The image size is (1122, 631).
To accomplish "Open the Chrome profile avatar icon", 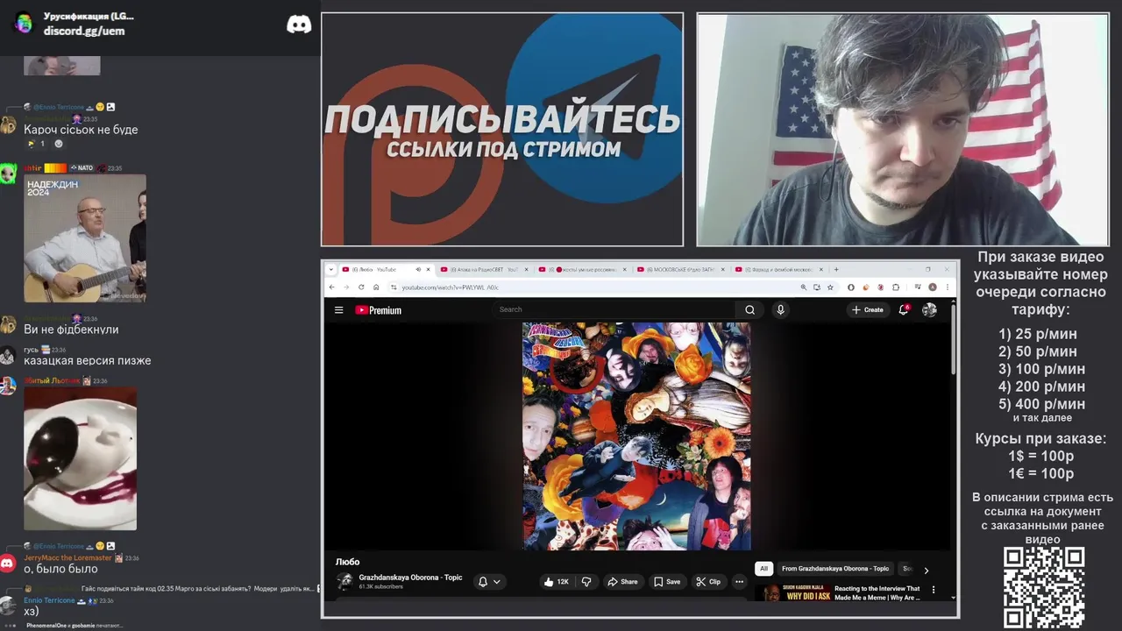I will [933, 287].
